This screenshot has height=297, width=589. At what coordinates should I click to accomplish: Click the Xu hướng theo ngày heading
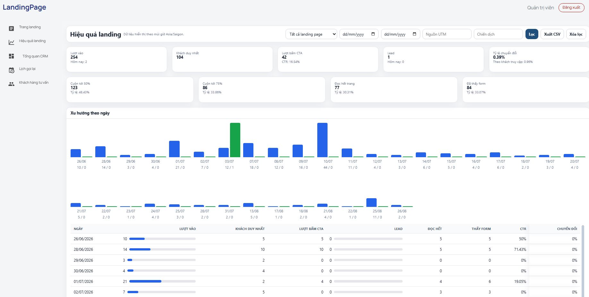point(90,113)
